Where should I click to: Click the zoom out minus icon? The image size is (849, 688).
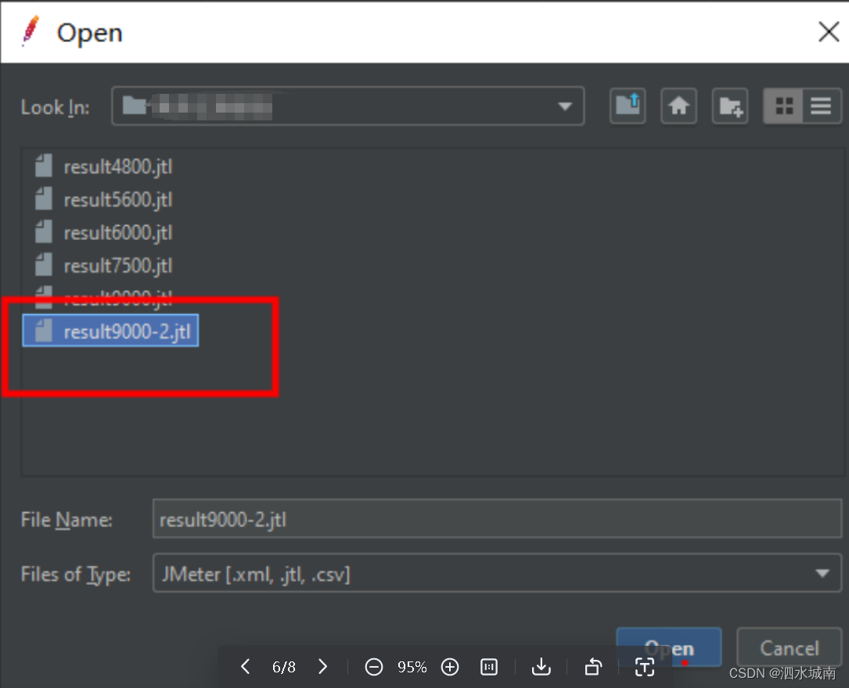tap(373, 667)
